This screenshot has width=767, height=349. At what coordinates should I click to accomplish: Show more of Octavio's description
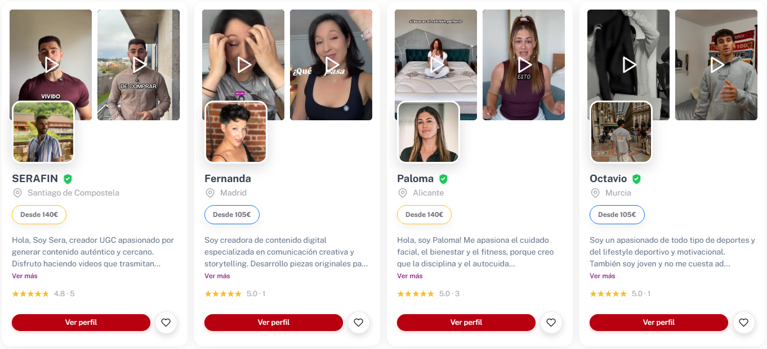[x=603, y=276]
